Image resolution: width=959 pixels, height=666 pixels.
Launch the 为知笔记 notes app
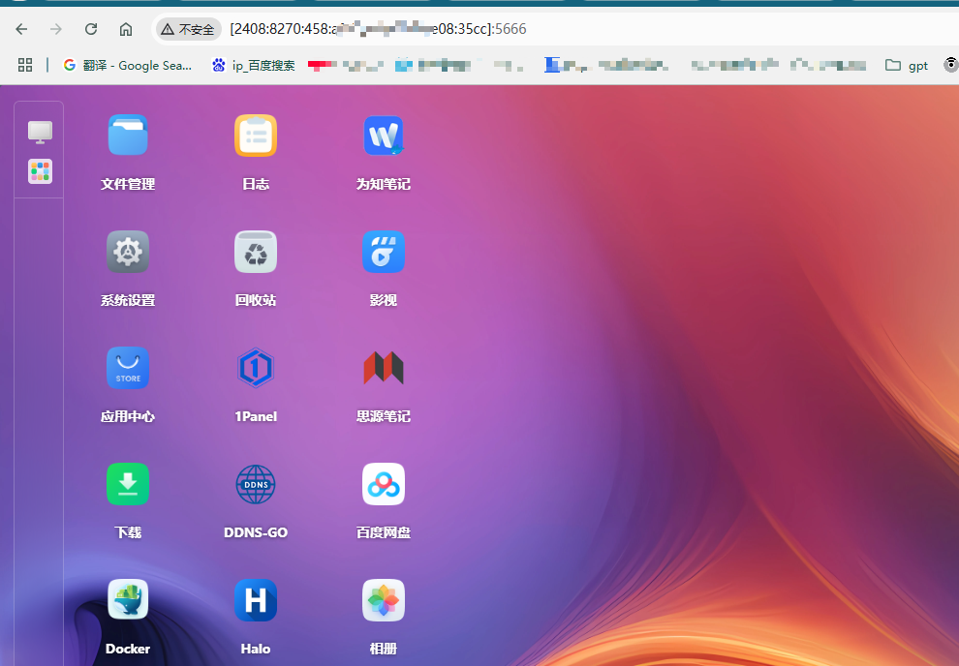tap(384, 135)
